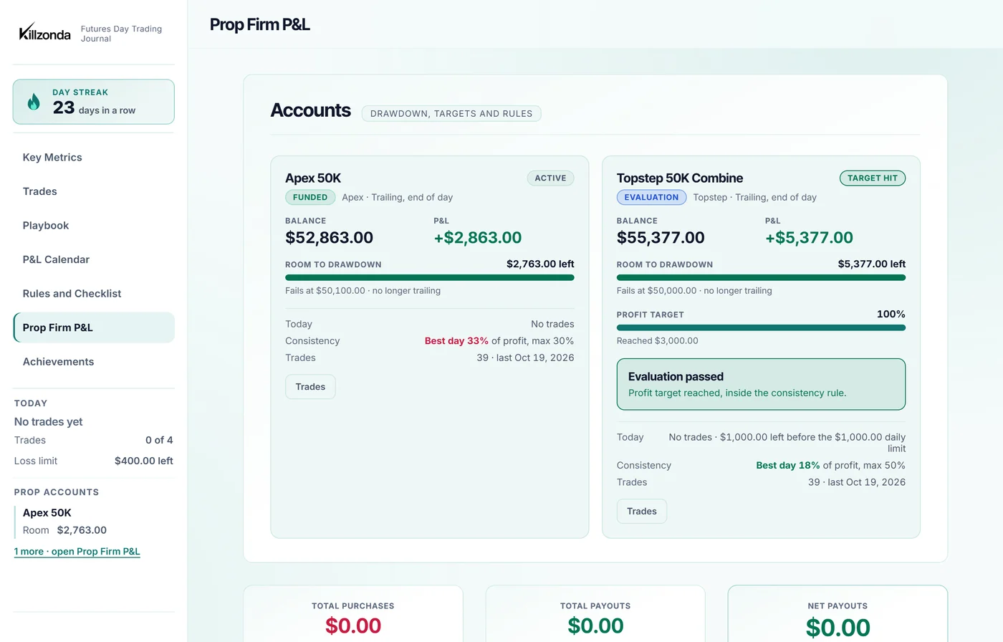Click the Day Streak card
The width and height of the screenshot is (1003, 642).
tap(94, 102)
